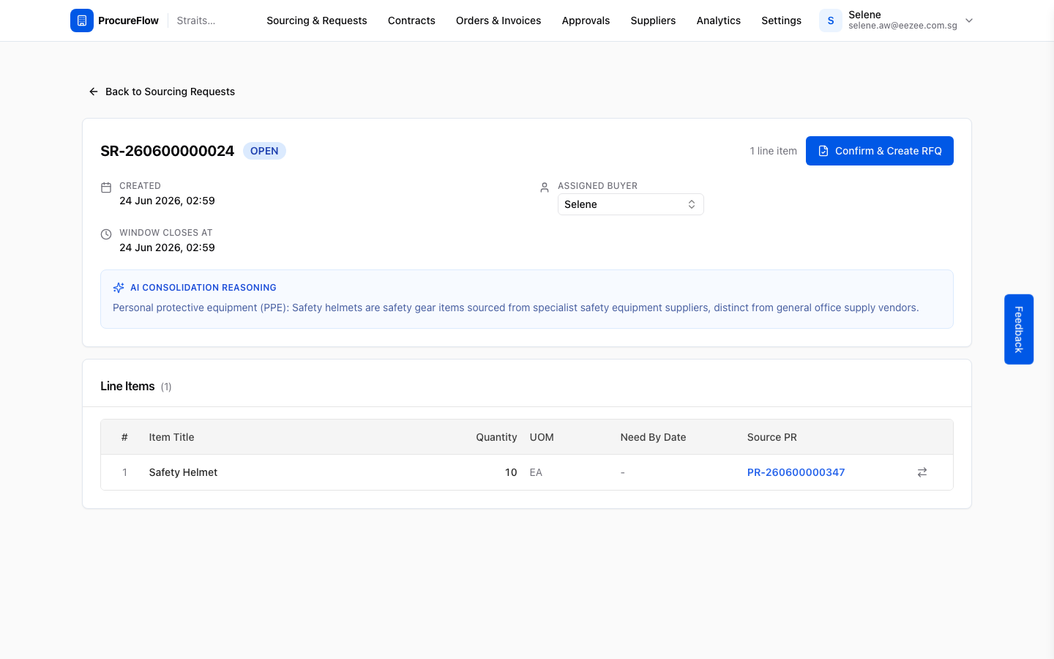The width and height of the screenshot is (1054, 659).
Task: Select the SR-260600000024 heading
Action: coord(167,151)
